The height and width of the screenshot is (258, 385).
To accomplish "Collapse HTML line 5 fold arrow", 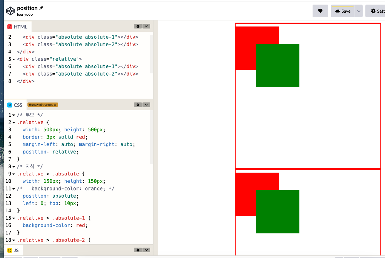I will pyautogui.click(x=14, y=59).
